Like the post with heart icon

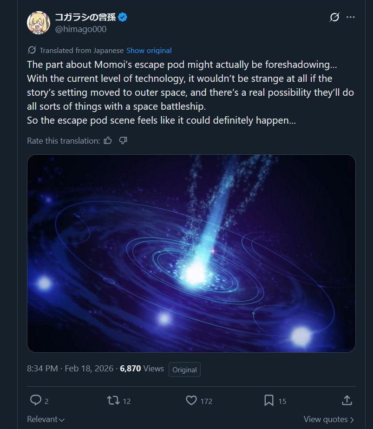(x=191, y=401)
